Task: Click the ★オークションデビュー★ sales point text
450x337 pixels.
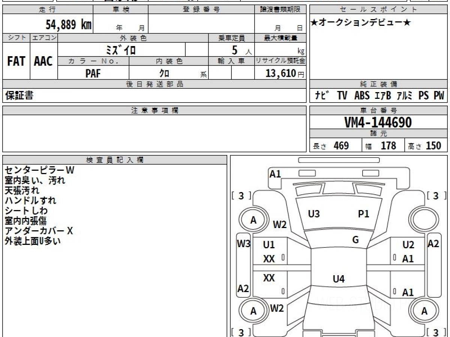Action: pos(361,23)
